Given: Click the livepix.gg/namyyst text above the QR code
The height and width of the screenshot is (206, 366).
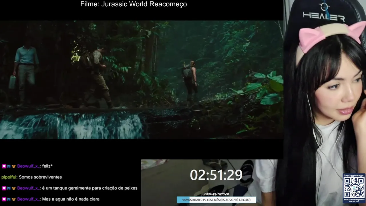Looking at the screenshot, I should [354, 175].
